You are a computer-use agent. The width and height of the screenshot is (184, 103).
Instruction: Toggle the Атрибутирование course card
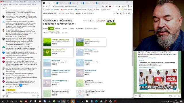(x=58, y=52)
